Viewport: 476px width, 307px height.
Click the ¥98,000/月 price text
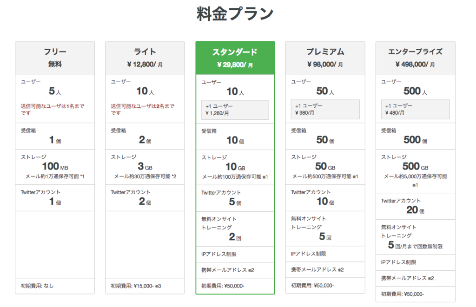tap(325, 64)
